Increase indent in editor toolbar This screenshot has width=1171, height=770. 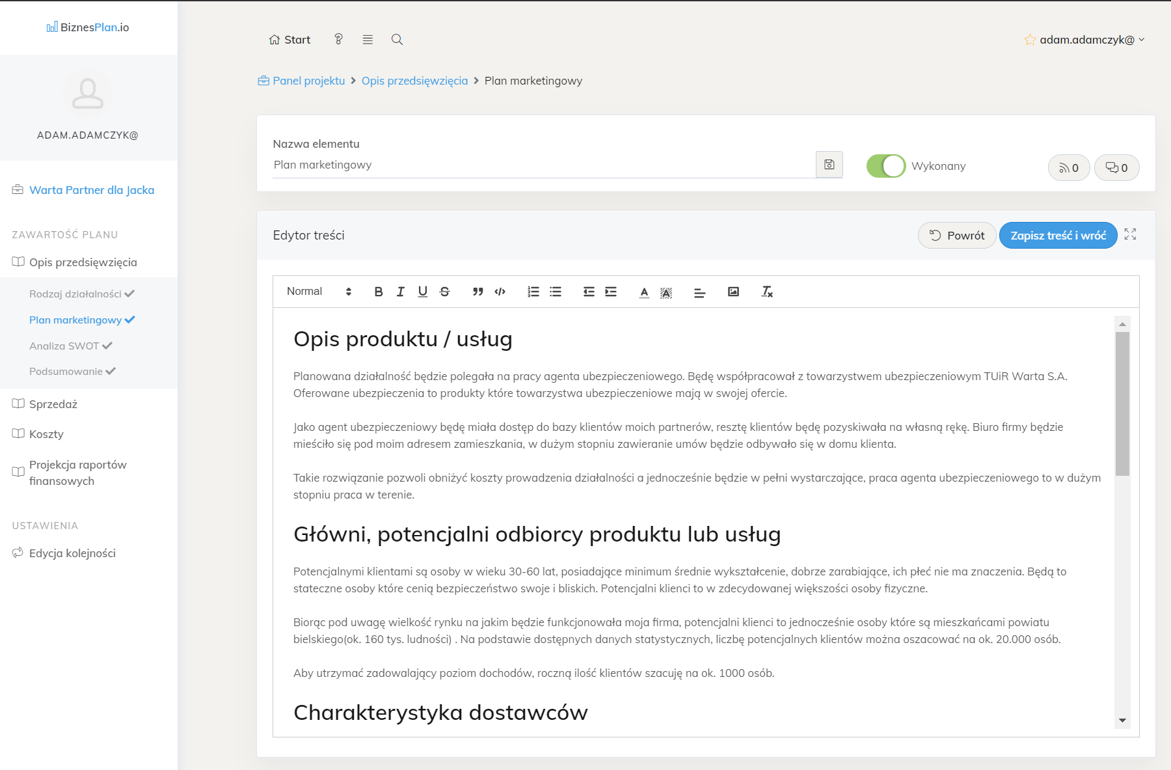click(611, 292)
